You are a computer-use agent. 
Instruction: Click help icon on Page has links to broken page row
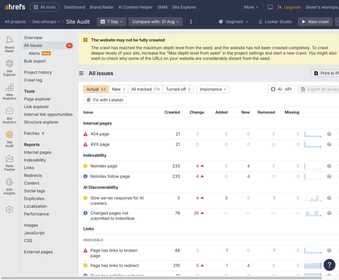tap(329, 250)
